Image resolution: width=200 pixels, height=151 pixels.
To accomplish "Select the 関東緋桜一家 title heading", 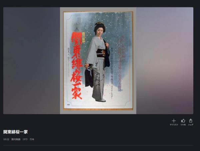I will pos(15,132).
